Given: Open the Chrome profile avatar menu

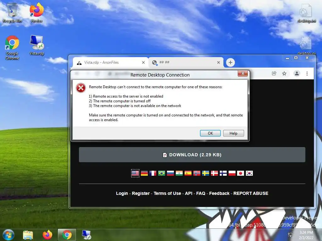Looking at the screenshot, I should click(297, 73).
